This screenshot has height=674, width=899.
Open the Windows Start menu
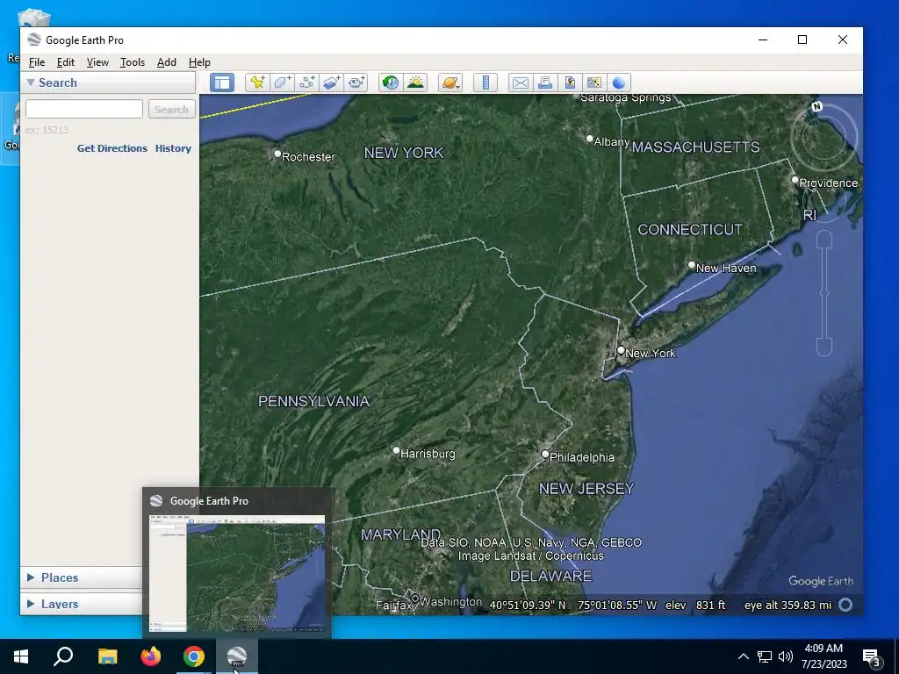tap(21, 656)
